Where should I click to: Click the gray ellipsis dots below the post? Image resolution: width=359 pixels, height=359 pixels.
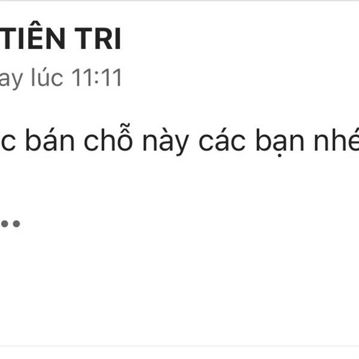[10, 223]
